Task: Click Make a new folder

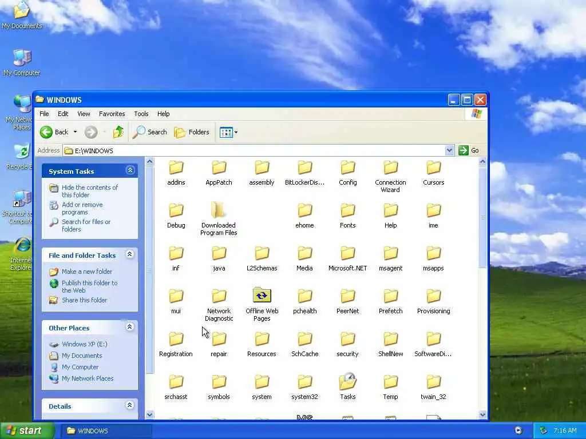Action: click(x=87, y=272)
